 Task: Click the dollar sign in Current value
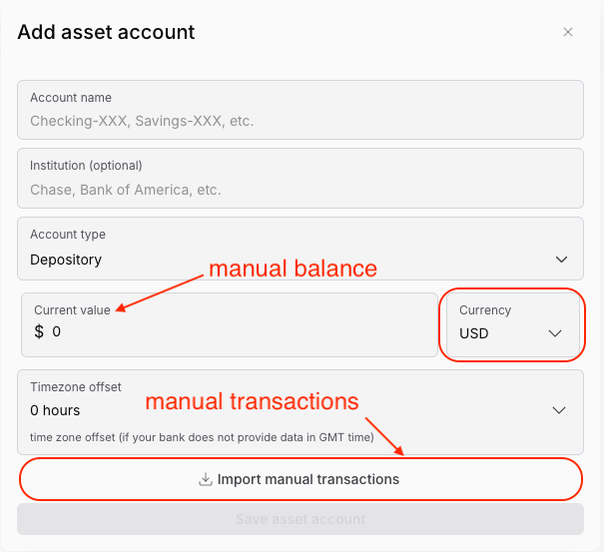point(39,331)
